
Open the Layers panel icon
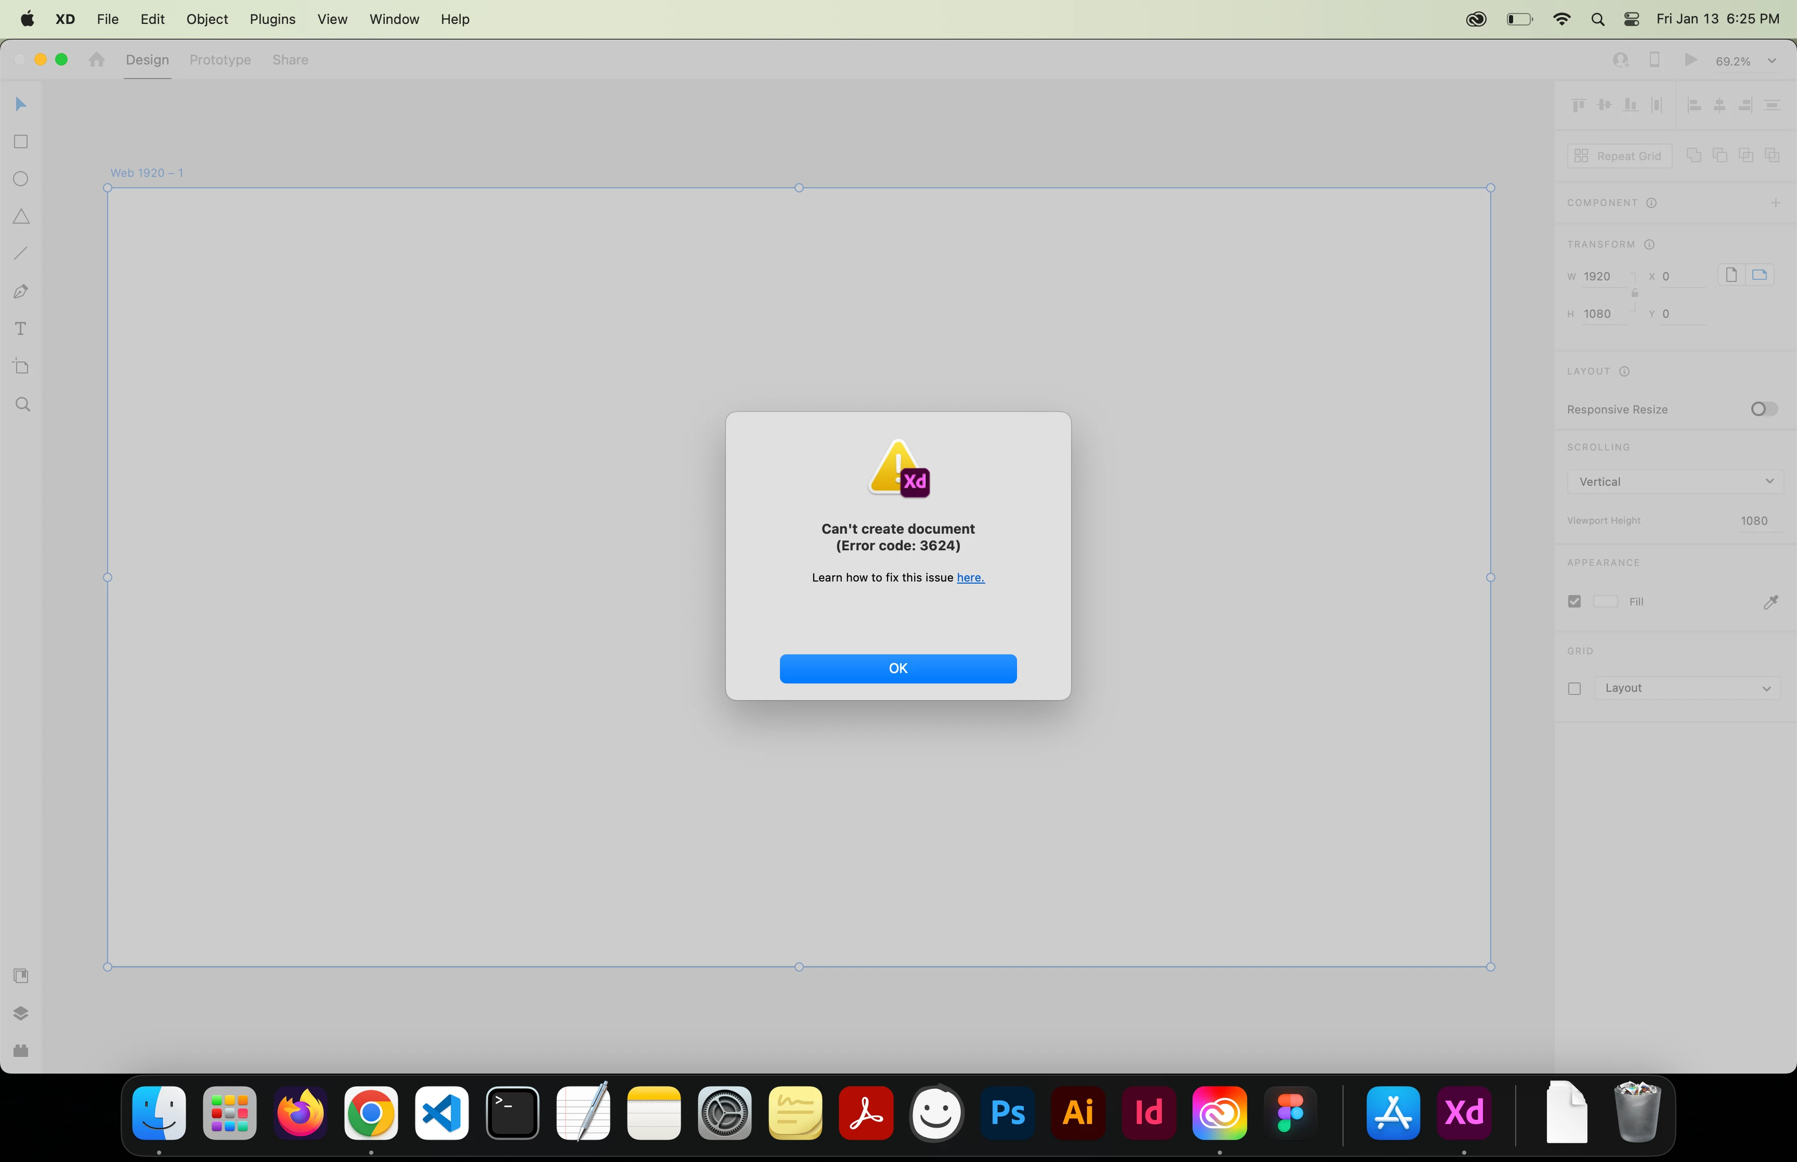[x=21, y=1013]
